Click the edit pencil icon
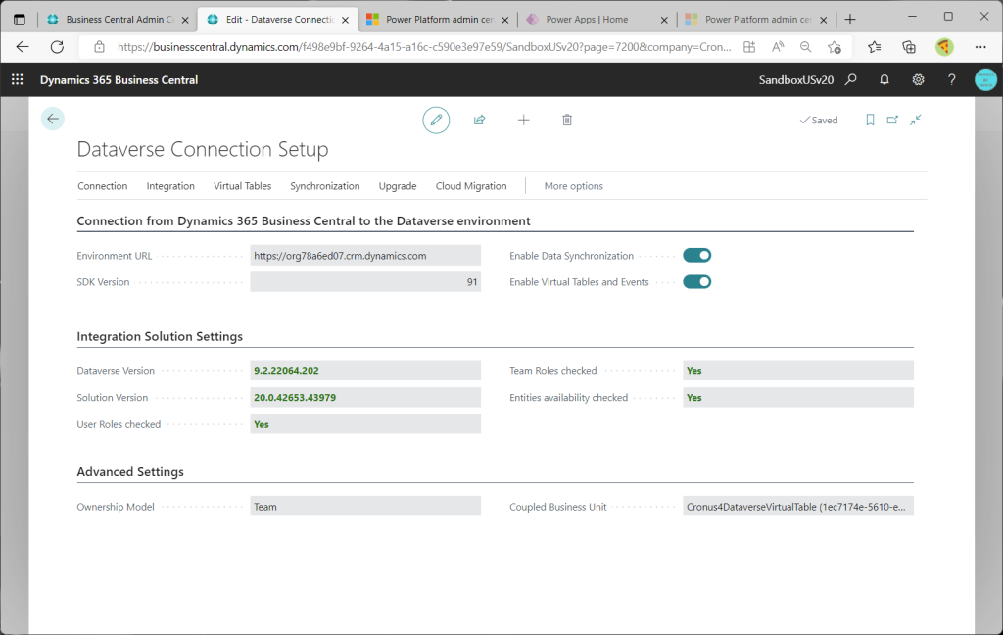 (436, 120)
